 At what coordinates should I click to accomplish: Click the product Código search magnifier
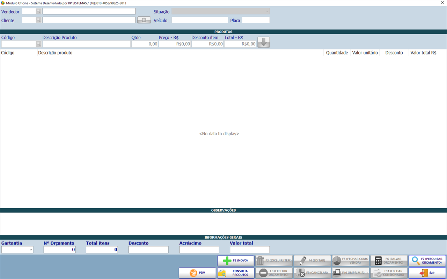tap(38, 44)
